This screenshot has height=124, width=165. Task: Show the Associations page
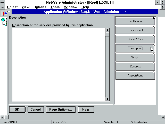pyautogui.click(x=135, y=75)
